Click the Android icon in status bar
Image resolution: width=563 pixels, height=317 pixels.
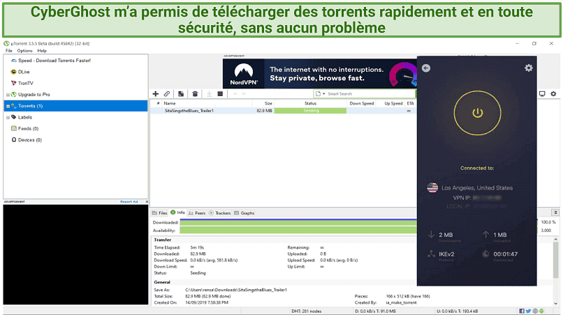pos(541,311)
